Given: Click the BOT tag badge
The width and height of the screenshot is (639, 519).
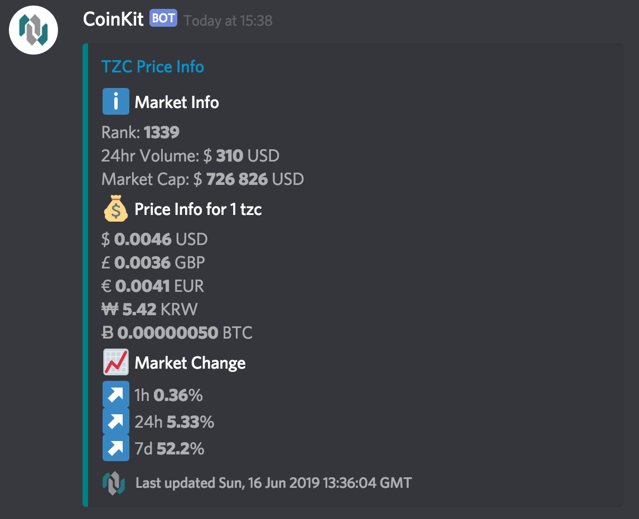Looking at the screenshot, I should tap(163, 18).
